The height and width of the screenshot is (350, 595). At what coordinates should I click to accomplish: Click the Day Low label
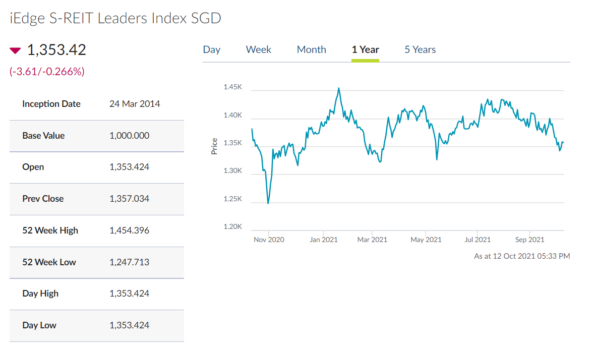(x=39, y=325)
